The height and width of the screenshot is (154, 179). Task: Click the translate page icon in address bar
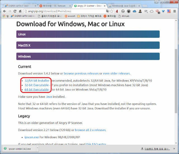(107, 11)
